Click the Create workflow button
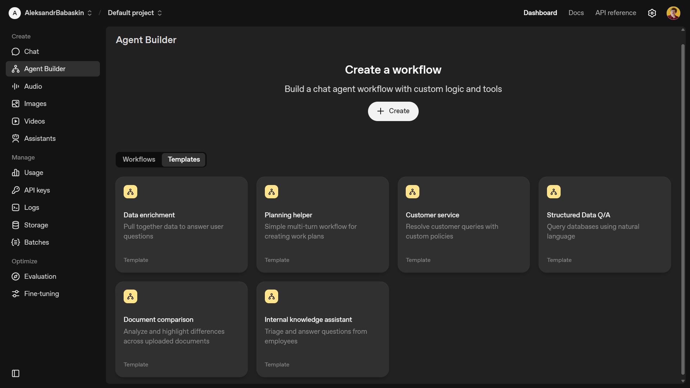 pyautogui.click(x=393, y=111)
